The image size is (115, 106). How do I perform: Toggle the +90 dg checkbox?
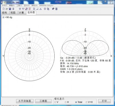(x=3, y=17)
